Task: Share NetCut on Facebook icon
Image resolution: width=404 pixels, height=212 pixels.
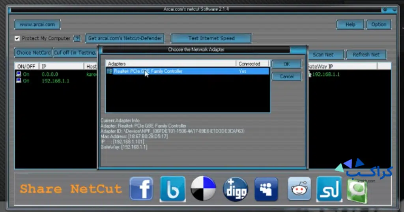Action: point(141,189)
